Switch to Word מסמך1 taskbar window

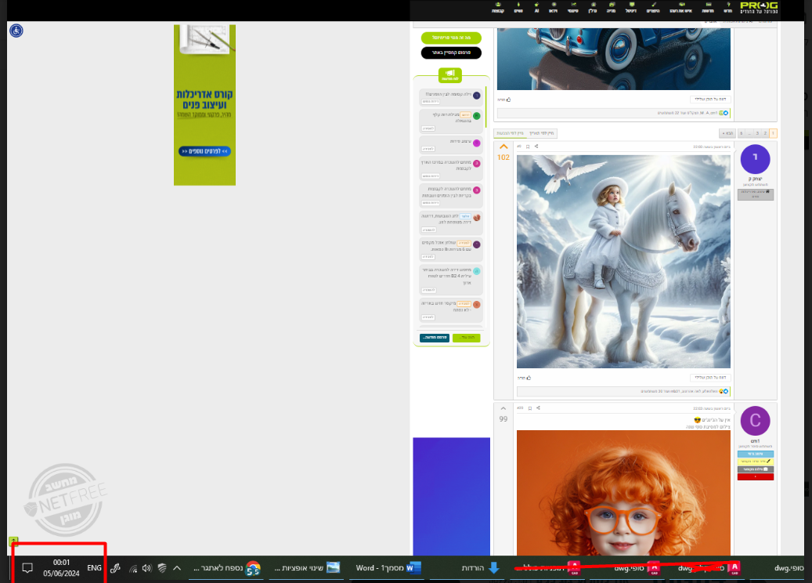(x=388, y=568)
